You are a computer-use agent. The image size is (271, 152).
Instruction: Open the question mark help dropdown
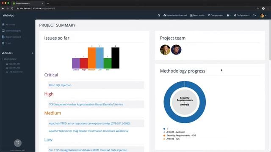(254, 15)
